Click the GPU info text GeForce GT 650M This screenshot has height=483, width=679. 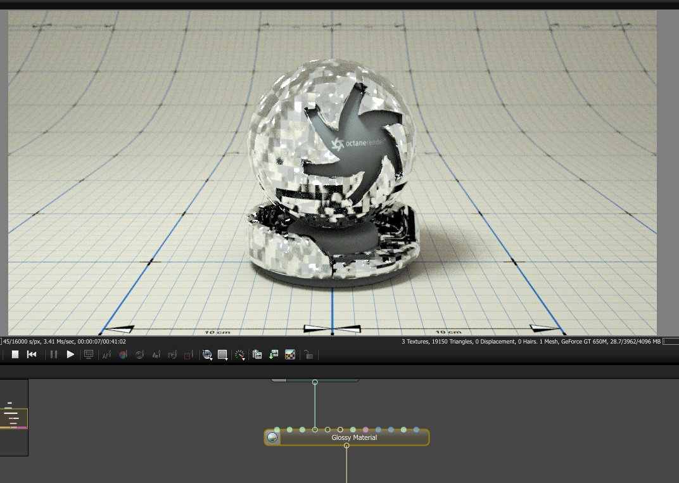click(584, 342)
